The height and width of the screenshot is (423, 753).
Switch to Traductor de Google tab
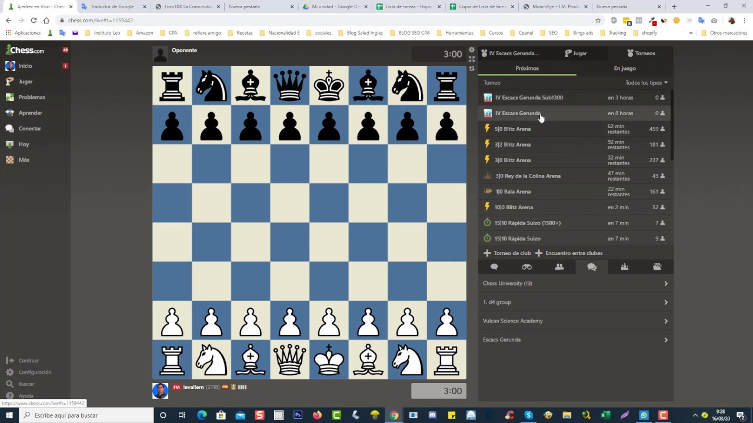click(x=112, y=6)
